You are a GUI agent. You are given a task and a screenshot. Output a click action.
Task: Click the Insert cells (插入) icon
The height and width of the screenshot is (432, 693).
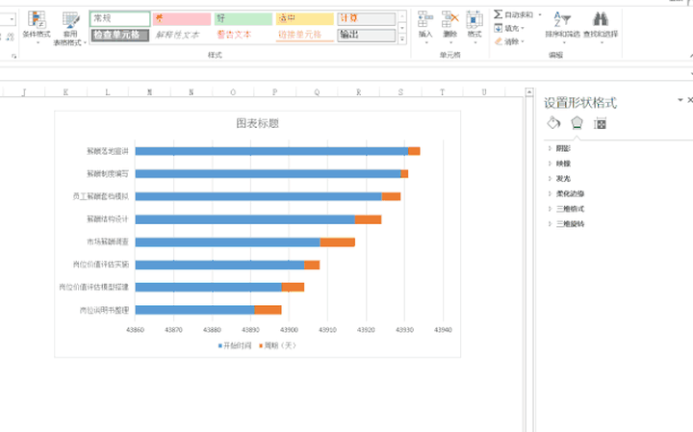point(425,20)
